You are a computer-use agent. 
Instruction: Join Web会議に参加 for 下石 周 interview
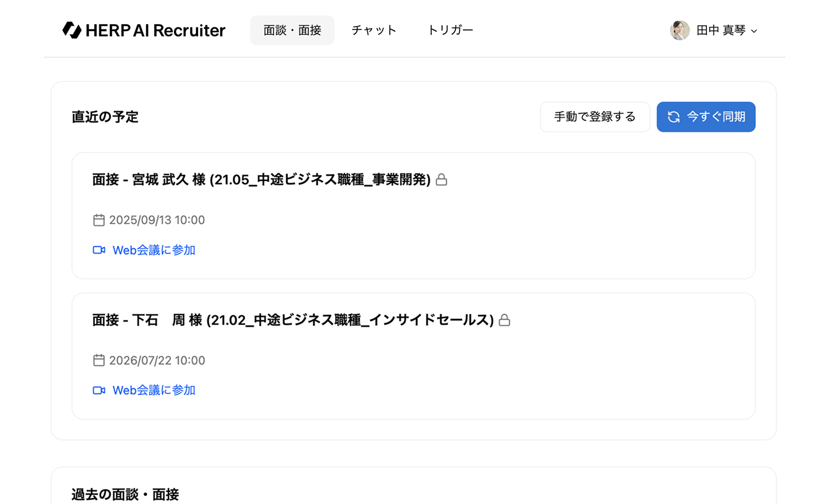click(154, 391)
